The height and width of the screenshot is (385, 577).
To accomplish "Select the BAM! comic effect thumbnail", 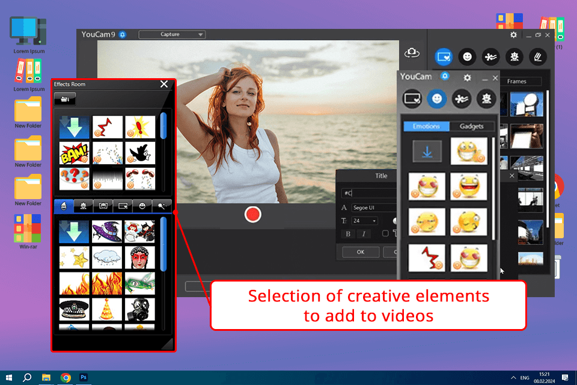I will point(74,153).
